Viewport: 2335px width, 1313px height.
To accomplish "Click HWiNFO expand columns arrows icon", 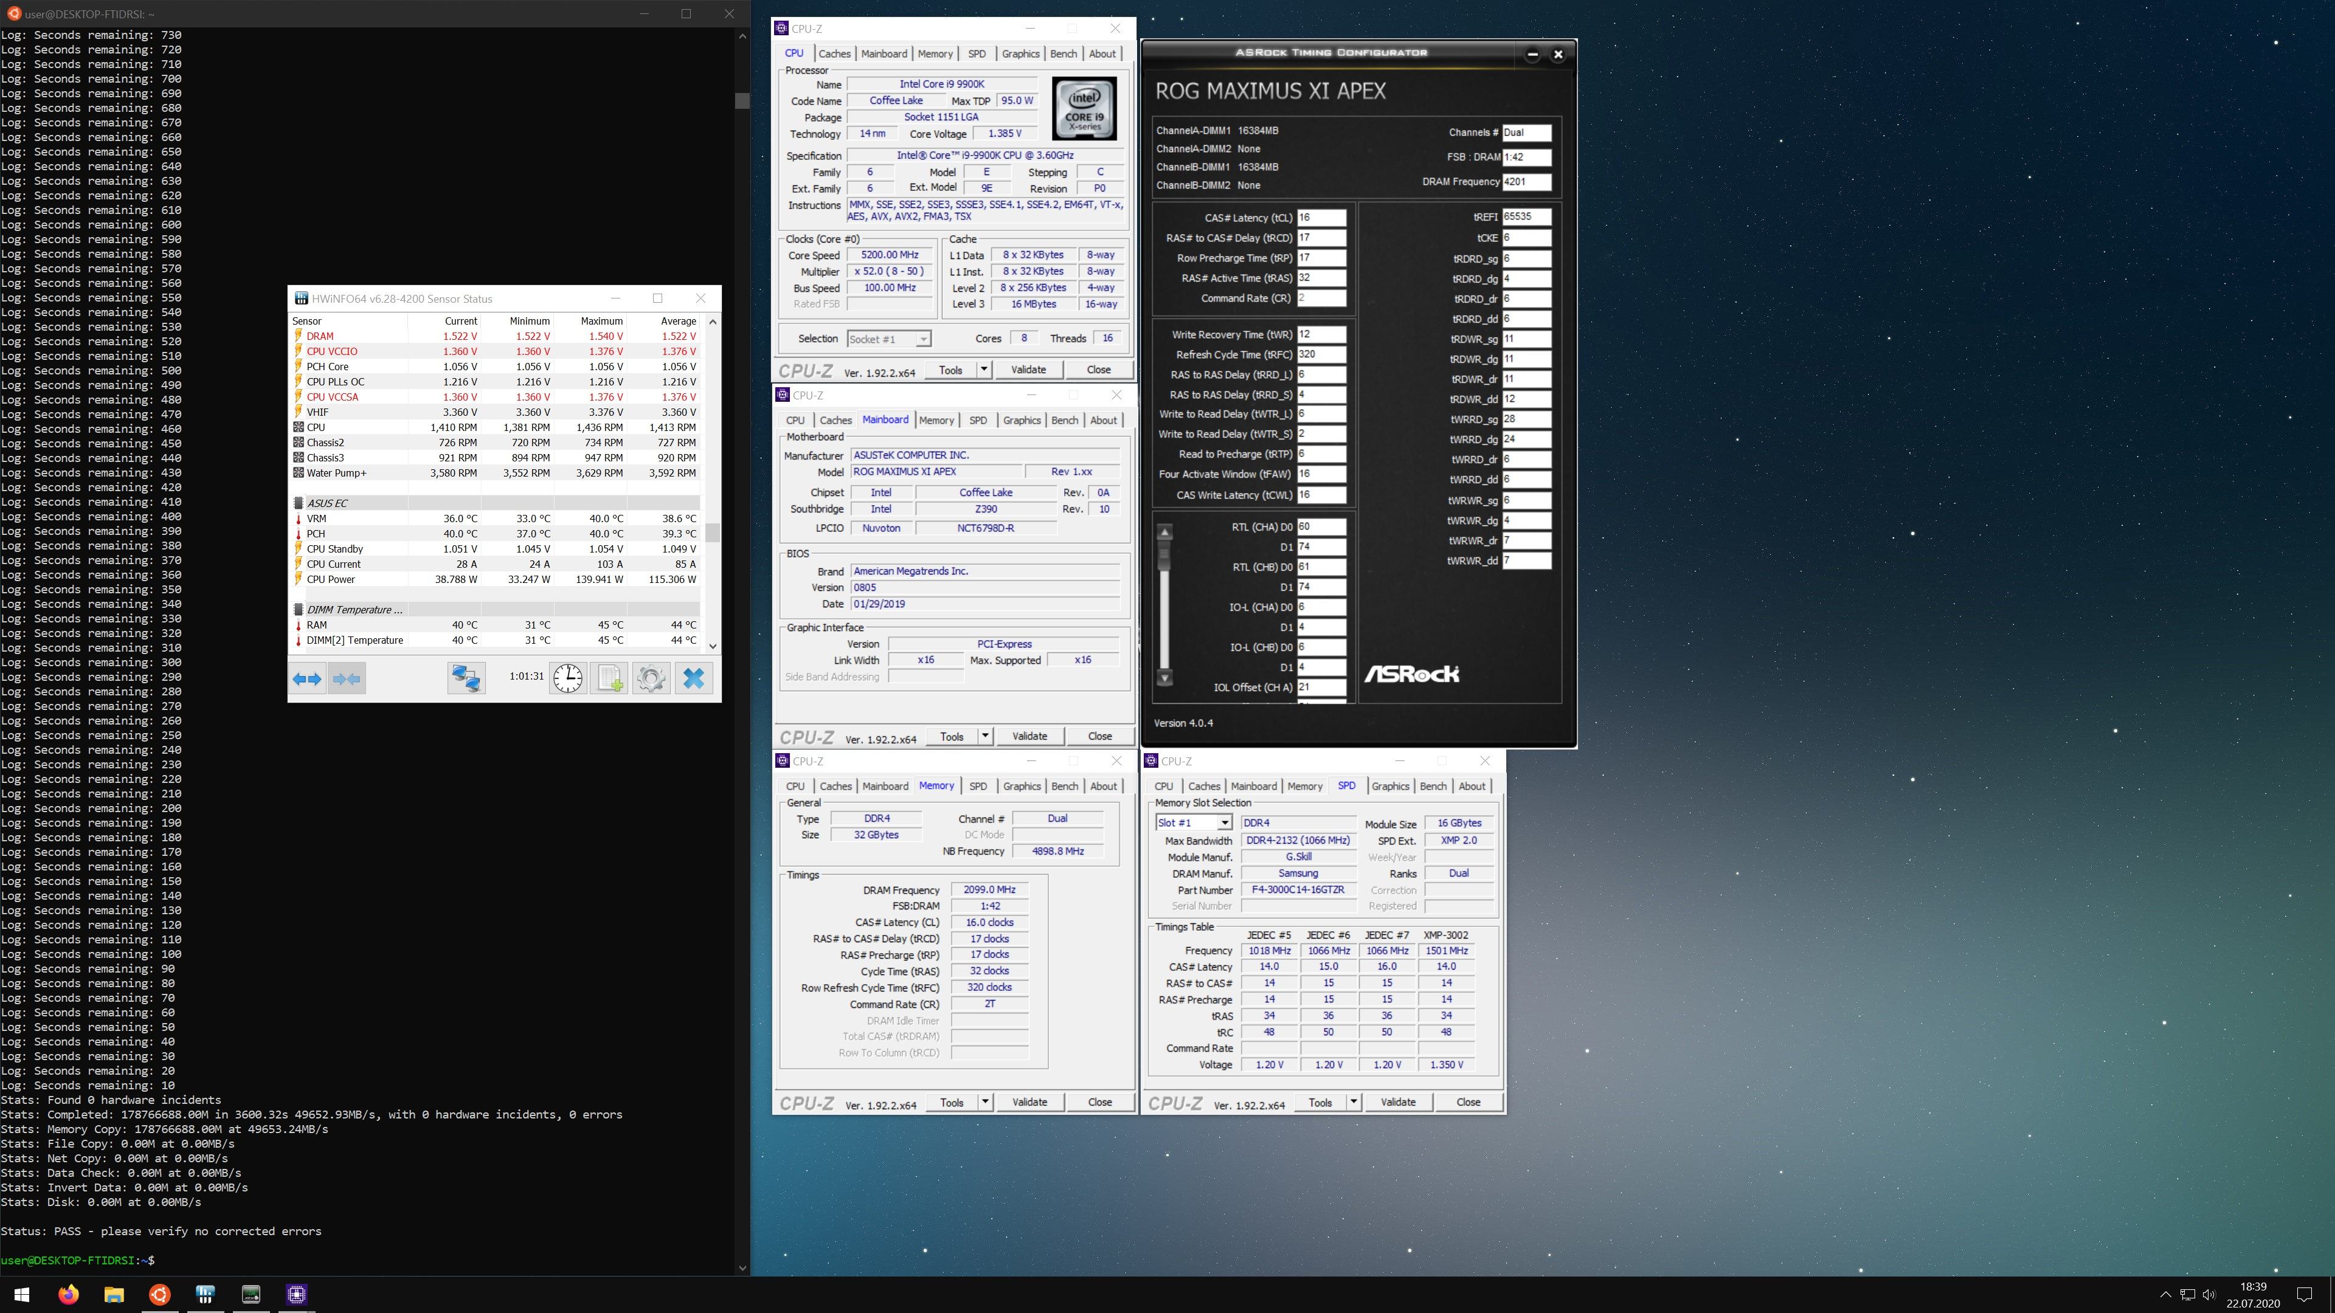I will (x=307, y=678).
